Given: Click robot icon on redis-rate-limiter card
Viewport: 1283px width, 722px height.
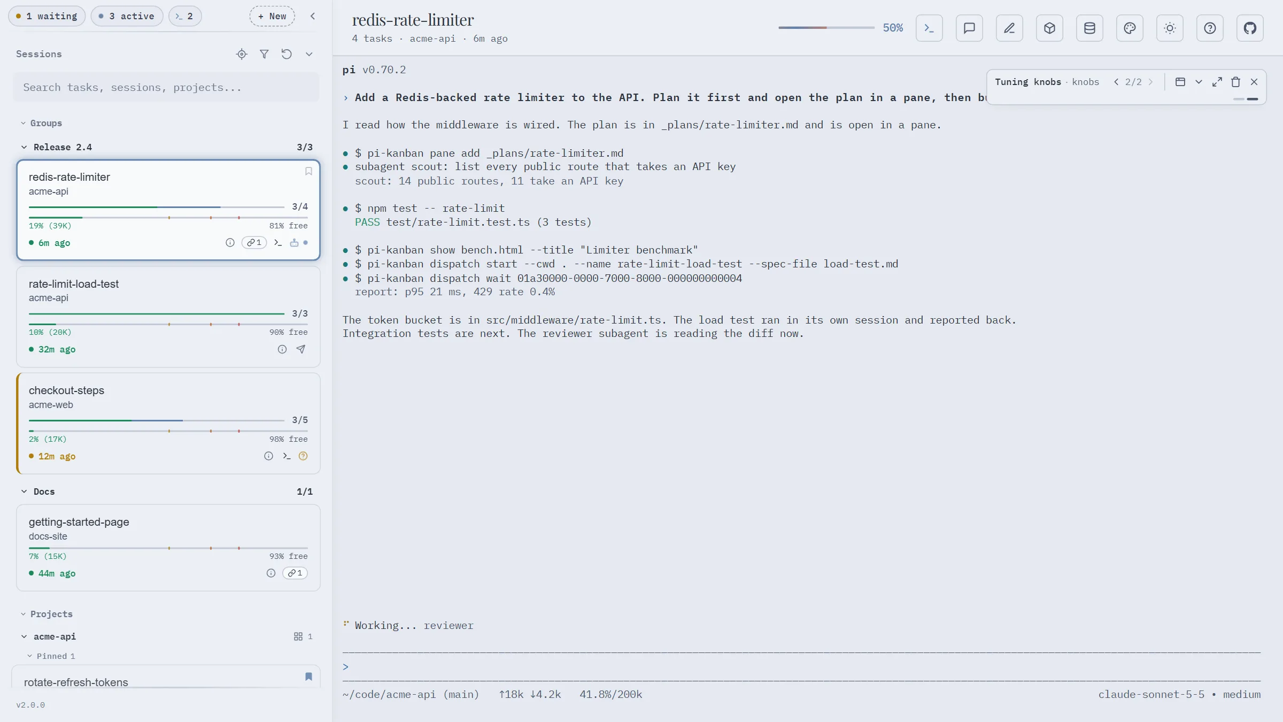Looking at the screenshot, I should click(x=294, y=243).
